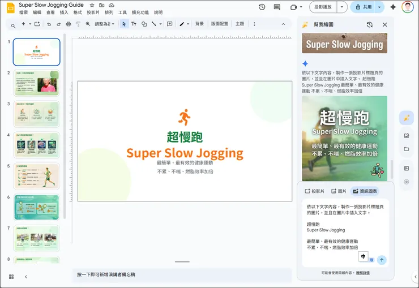Reset the 幫我繪圖 panel history

[x=370, y=24]
